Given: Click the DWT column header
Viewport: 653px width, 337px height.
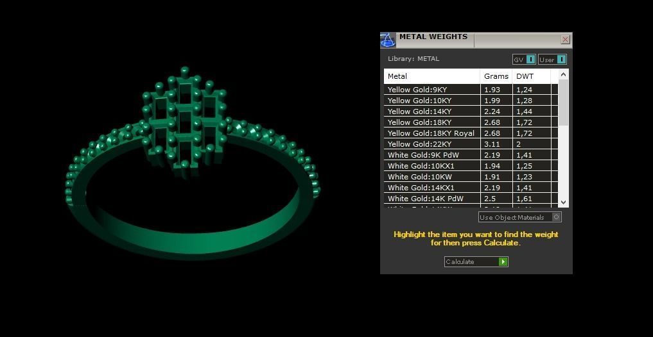Looking at the screenshot, I should 532,76.
